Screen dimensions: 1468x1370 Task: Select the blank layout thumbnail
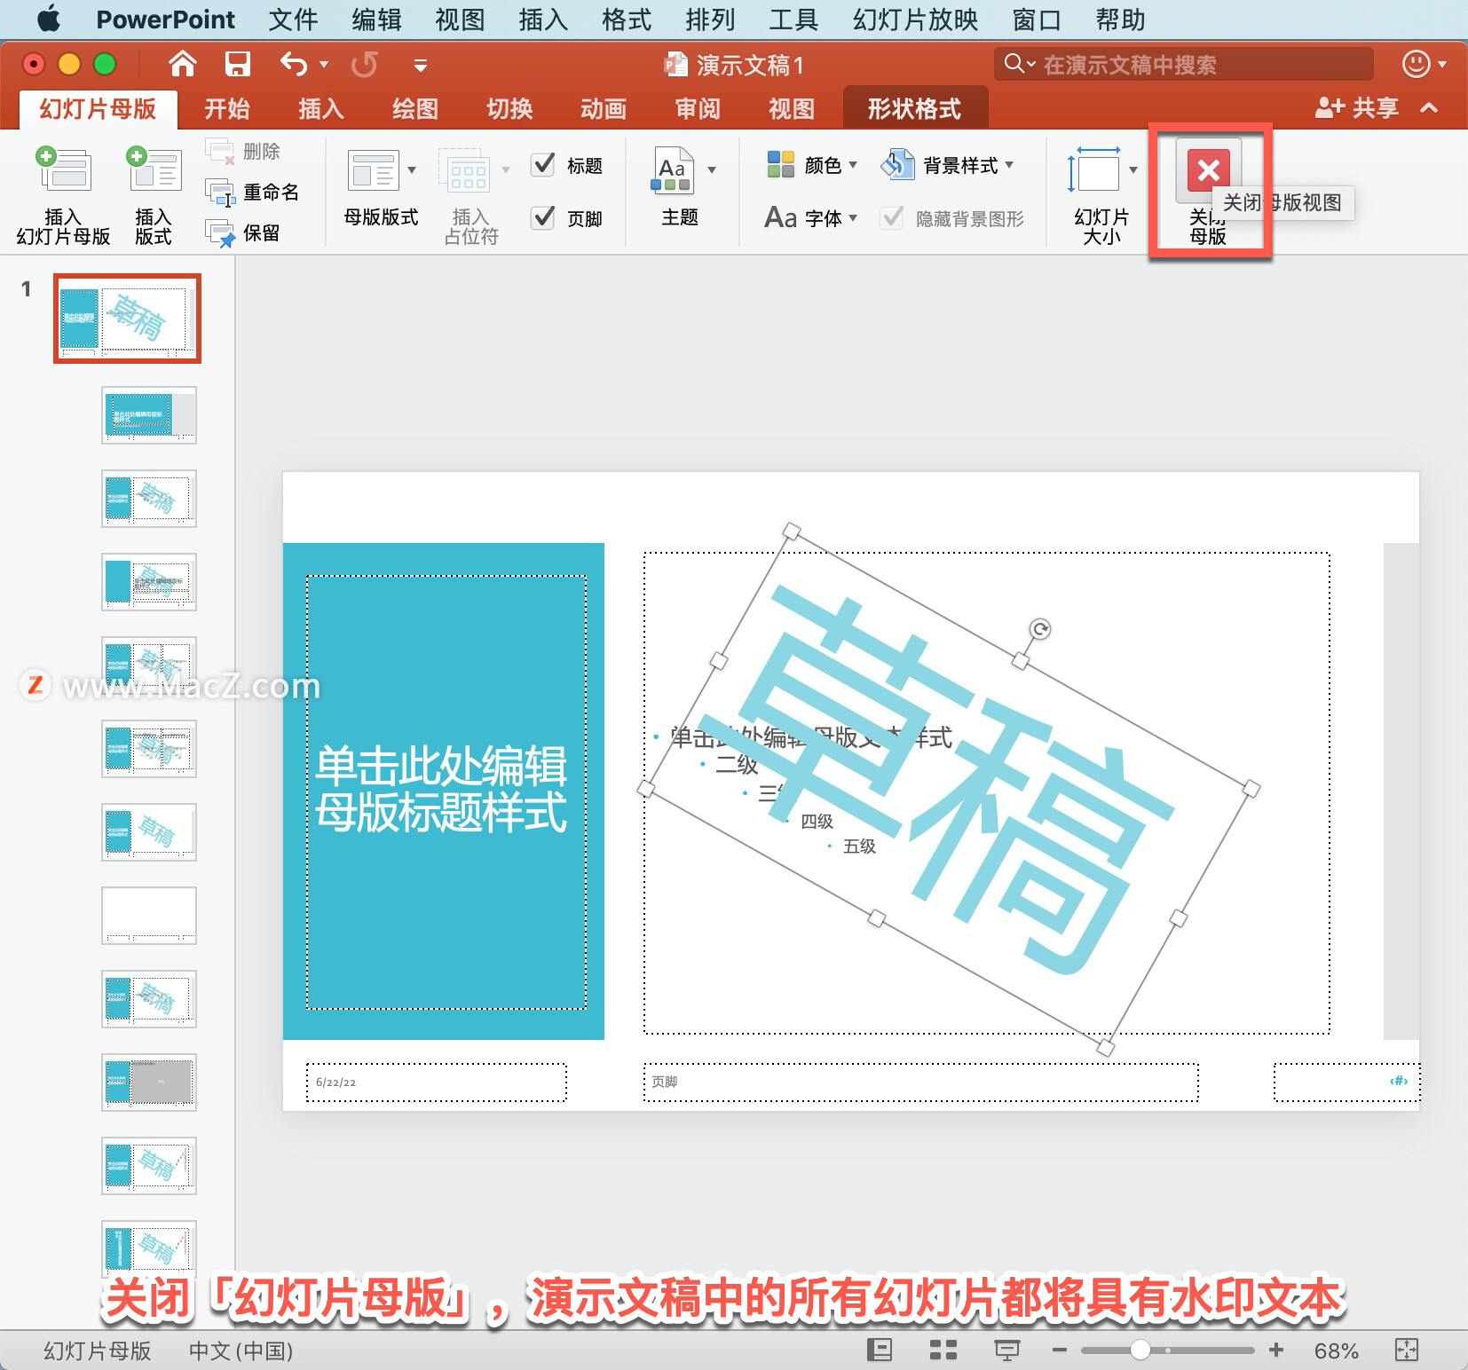(149, 915)
